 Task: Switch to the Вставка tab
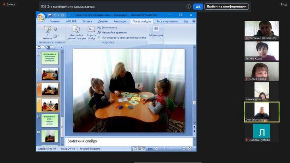pos(87,21)
